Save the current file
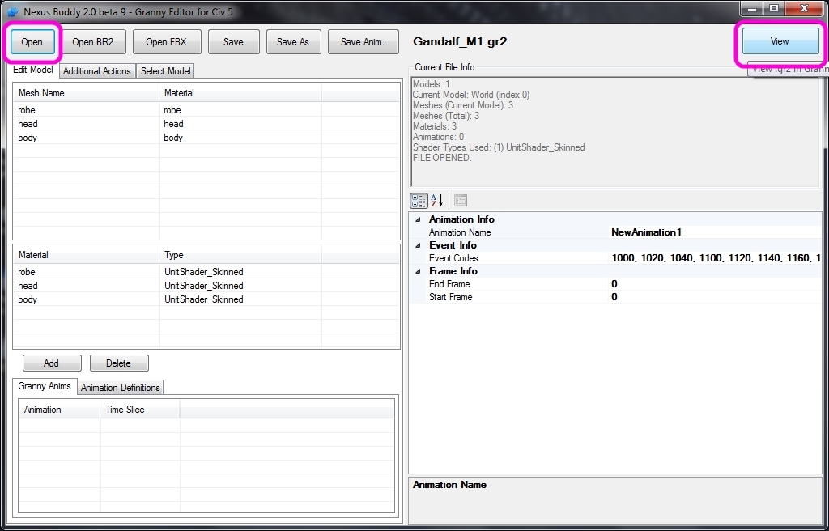Viewport: 829px width, 531px height. click(x=233, y=42)
